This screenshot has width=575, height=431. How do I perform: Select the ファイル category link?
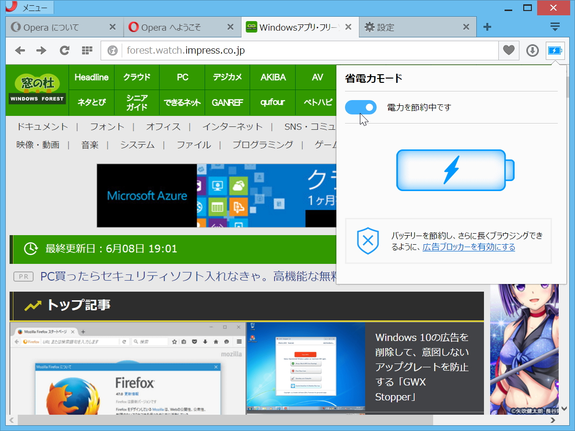click(194, 145)
